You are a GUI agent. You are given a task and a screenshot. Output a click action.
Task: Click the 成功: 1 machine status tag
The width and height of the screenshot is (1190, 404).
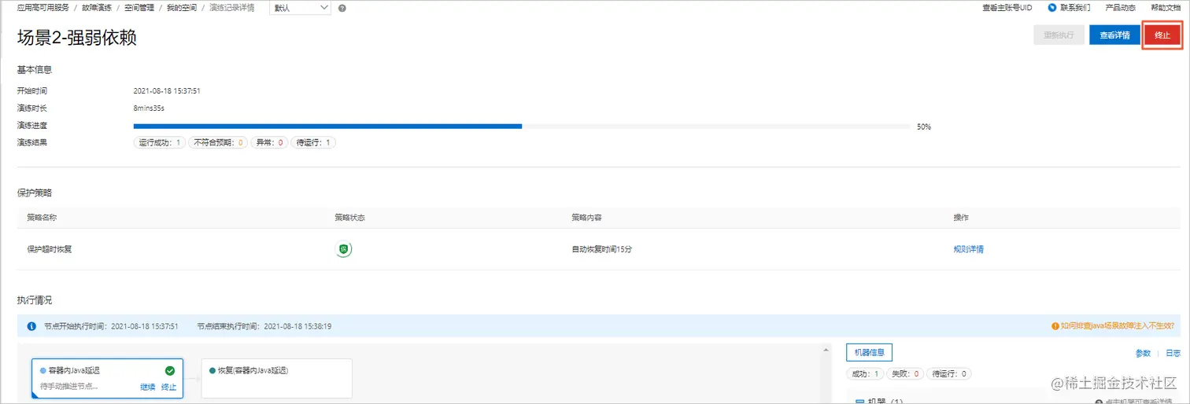pos(865,374)
